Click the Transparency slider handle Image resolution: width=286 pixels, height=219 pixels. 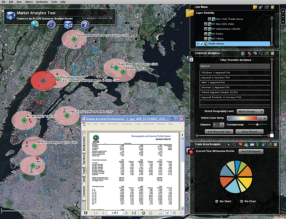[257, 125]
